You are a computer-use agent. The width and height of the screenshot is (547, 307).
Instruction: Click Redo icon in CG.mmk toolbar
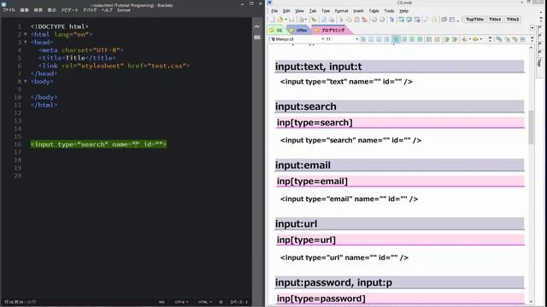[382, 20]
